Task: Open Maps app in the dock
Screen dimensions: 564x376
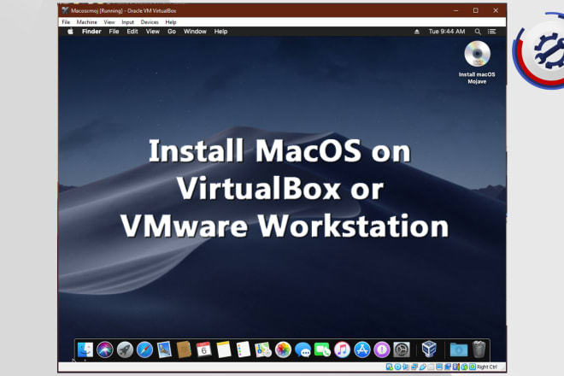Action: tap(263, 350)
